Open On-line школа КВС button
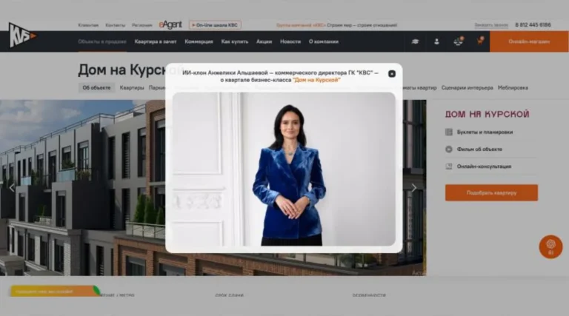Viewport: 569px width, 316px height. tap(215, 25)
